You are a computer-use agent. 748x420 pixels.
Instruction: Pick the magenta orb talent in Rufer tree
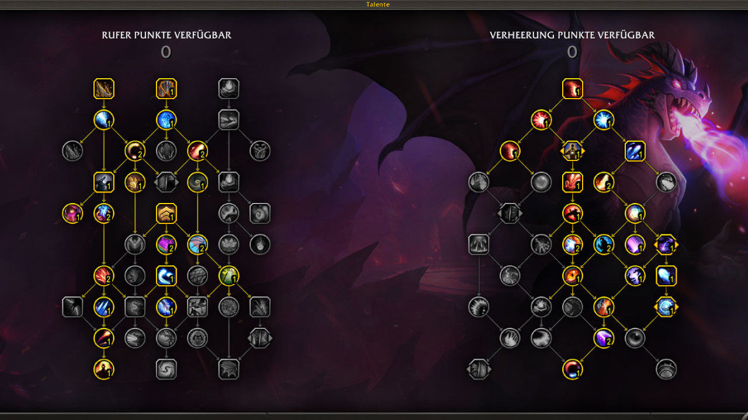pos(73,213)
